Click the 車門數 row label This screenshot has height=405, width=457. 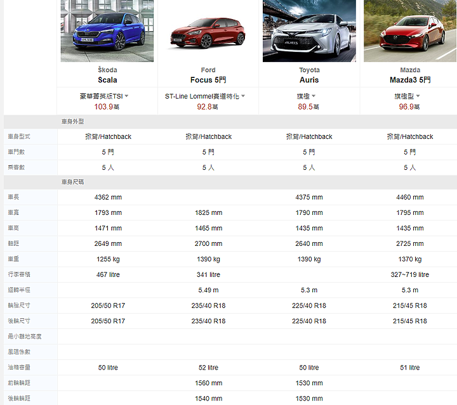[x=17, y=152]
